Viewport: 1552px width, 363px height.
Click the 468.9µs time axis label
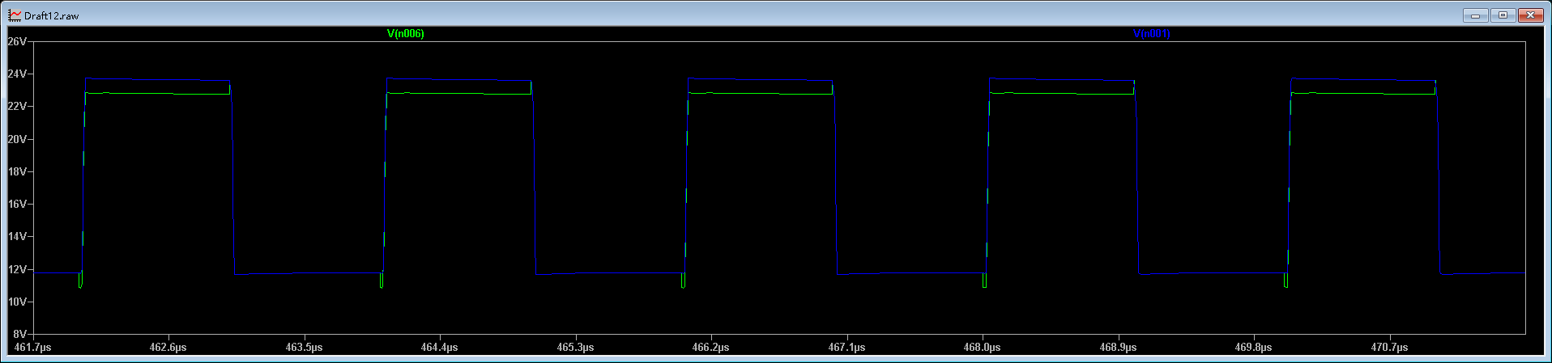1119,347
